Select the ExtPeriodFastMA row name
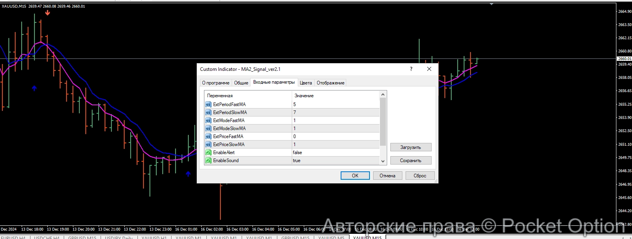Screen dimensions: 632x239 click(x=229, y=104)
